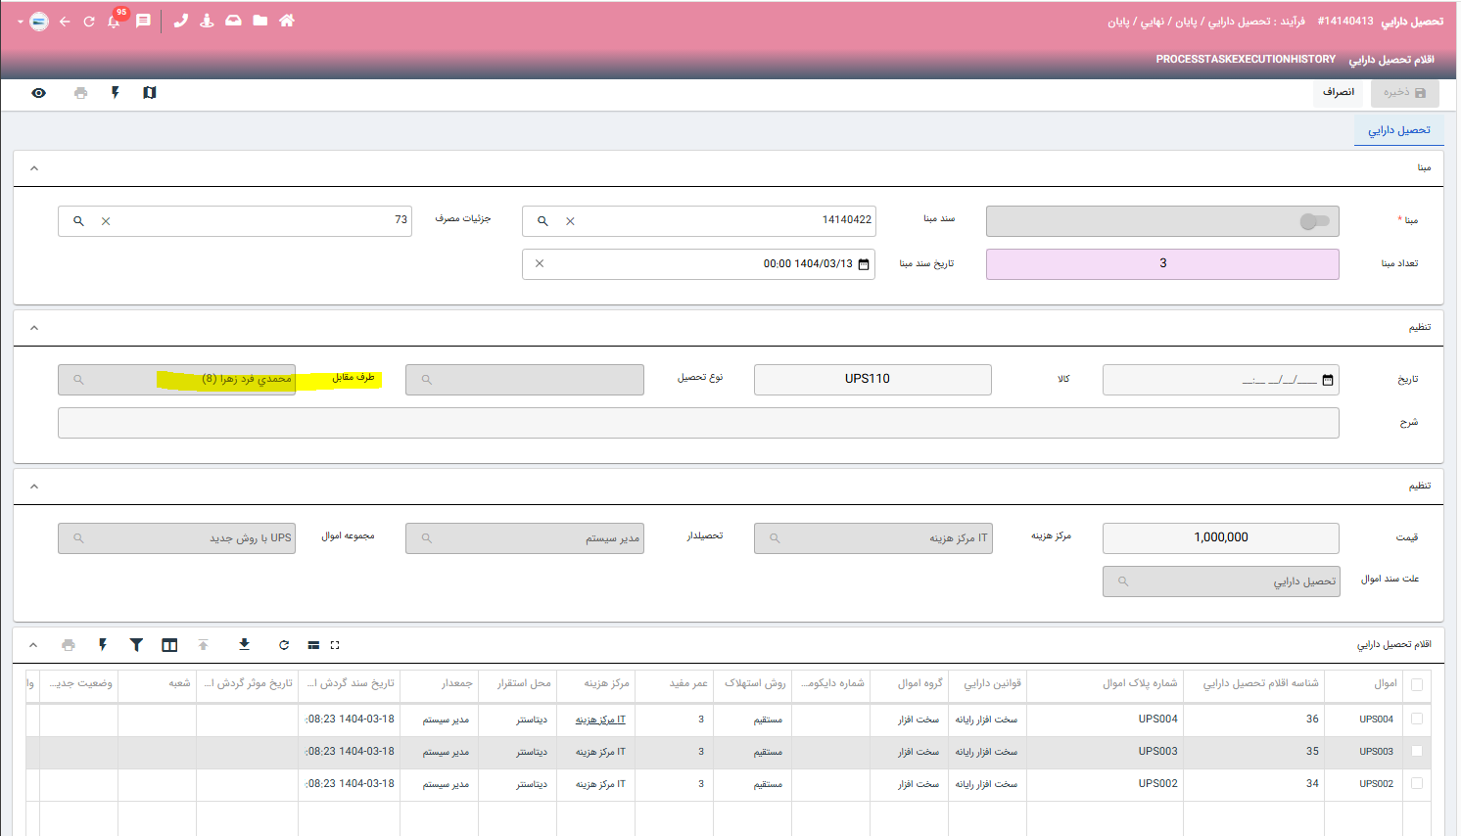
Task: Search in جزئیات مصرف field
Action: pyautogui.click(x=78, y=221)
